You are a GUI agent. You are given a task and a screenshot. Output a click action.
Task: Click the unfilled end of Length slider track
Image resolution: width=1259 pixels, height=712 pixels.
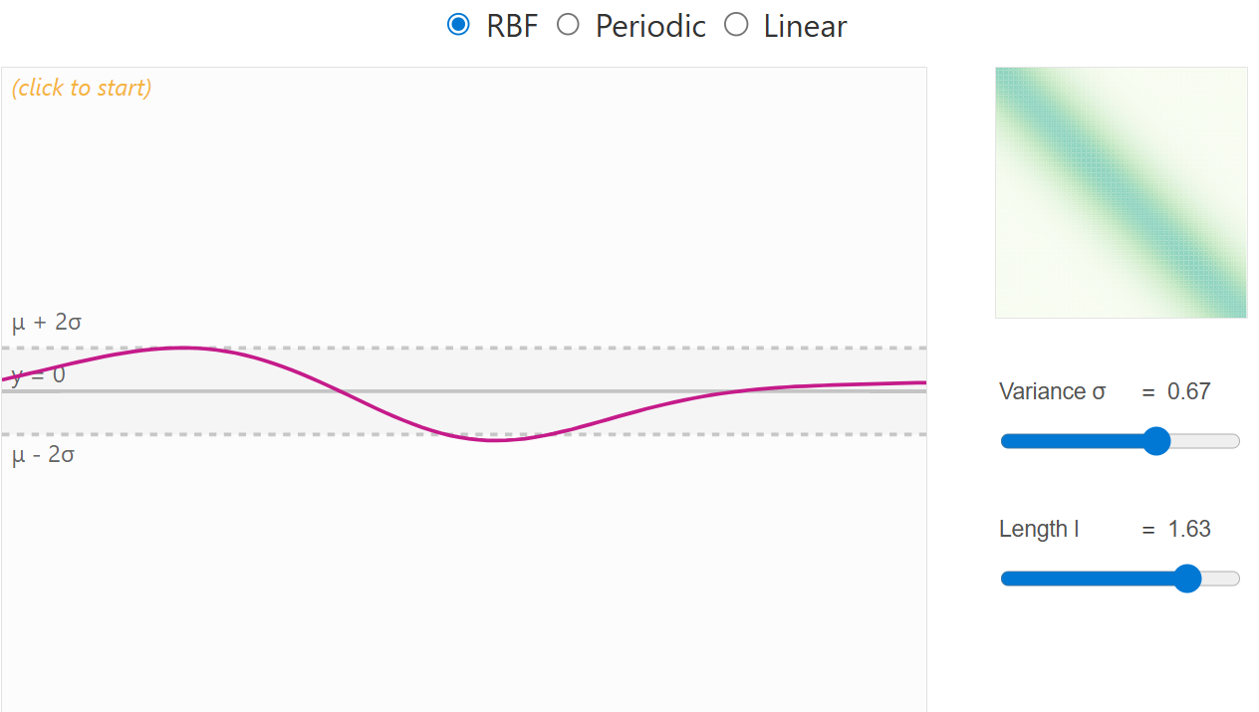(1227, 579)
